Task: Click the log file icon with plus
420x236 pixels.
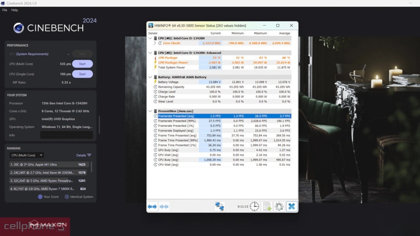Action: point(267,207)
